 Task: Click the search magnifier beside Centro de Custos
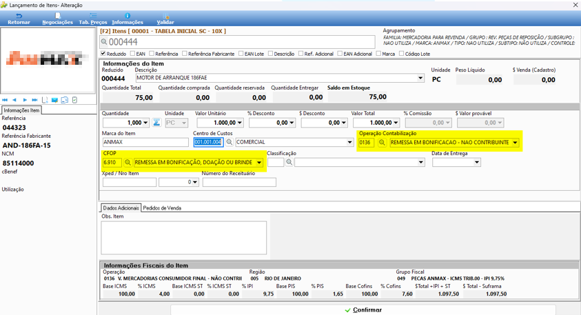coord(230,142)
